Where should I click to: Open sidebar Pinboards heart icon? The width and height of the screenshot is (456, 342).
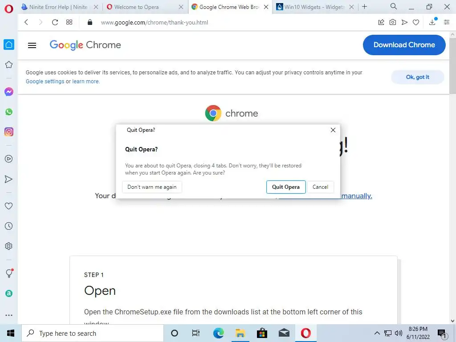[9, 206]
